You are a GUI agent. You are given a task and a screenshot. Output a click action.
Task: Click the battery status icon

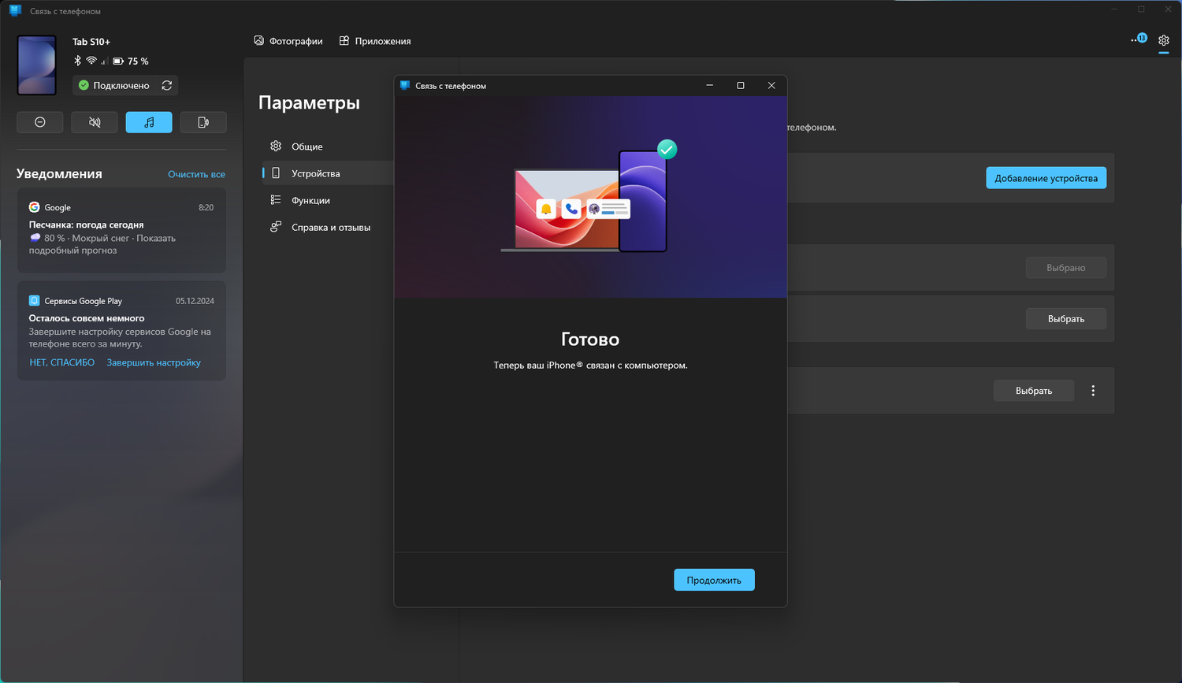[x=118, y=61]
